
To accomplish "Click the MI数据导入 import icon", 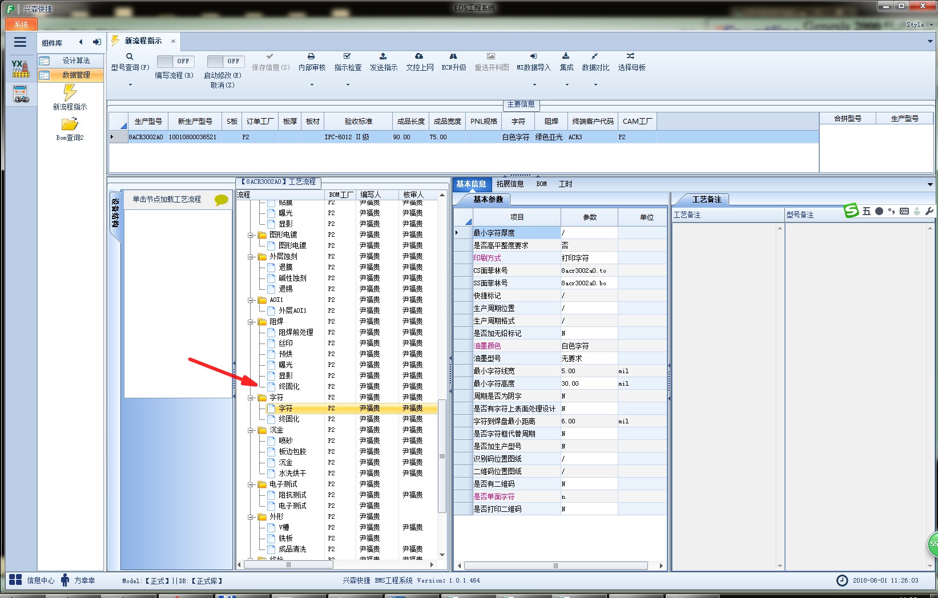I will [x=533, y=56].
